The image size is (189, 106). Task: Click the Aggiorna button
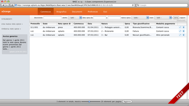[127, 102]
